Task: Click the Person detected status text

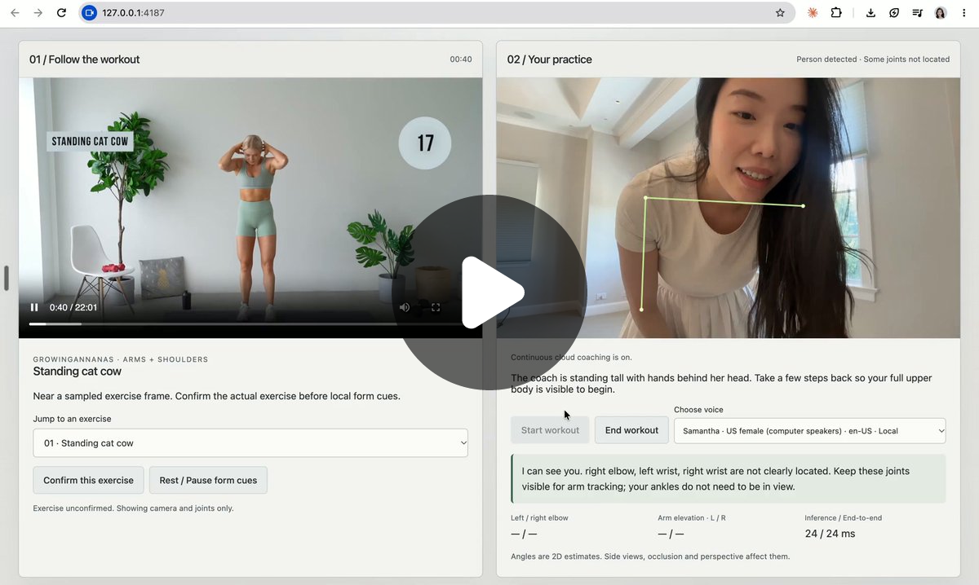Action: (873, 59)
